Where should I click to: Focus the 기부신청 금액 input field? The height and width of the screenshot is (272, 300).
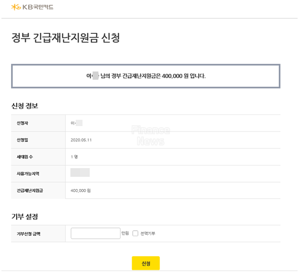(95, 233)
